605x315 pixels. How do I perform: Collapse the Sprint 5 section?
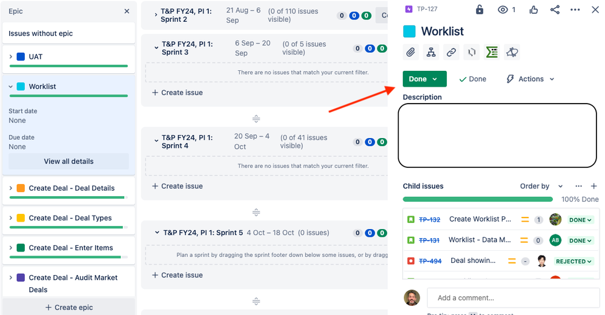(x=157, y=233)
